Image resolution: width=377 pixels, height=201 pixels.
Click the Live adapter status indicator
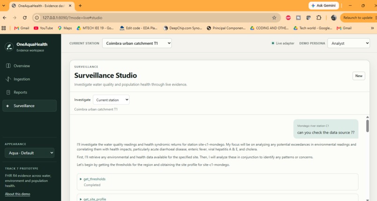283,43
